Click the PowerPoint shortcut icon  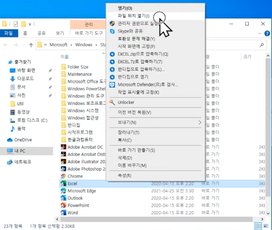coord(63,205)
